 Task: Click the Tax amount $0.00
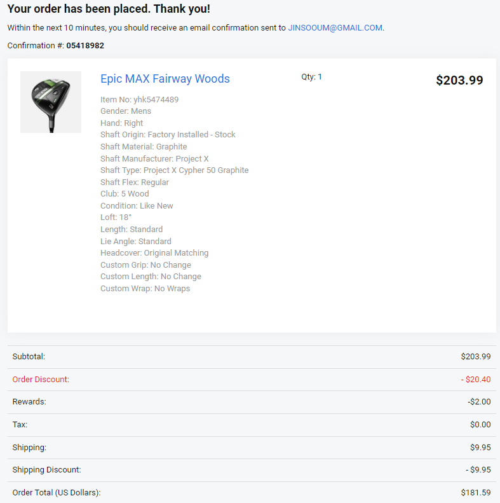pos(480,425)
